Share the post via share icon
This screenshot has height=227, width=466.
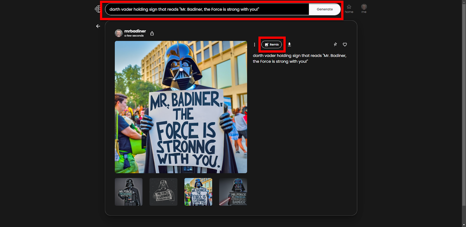pos(152,33)
